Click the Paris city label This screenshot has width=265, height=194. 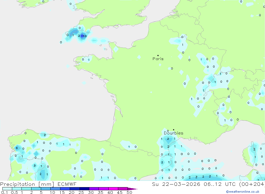tap(158, 59)
